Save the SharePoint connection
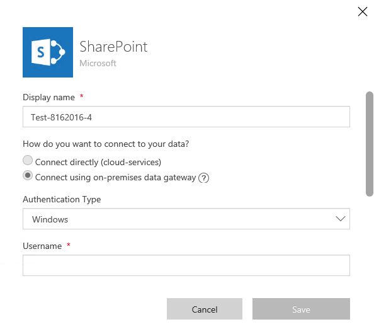The height and width of the screenshot is (329, 374). (x=301, y=309)
